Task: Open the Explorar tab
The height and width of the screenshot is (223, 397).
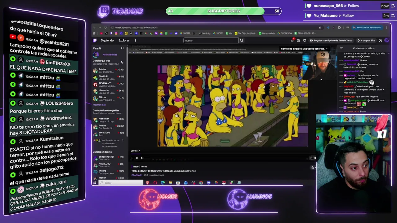Action: pyautogui.click(x=124, y=40)
